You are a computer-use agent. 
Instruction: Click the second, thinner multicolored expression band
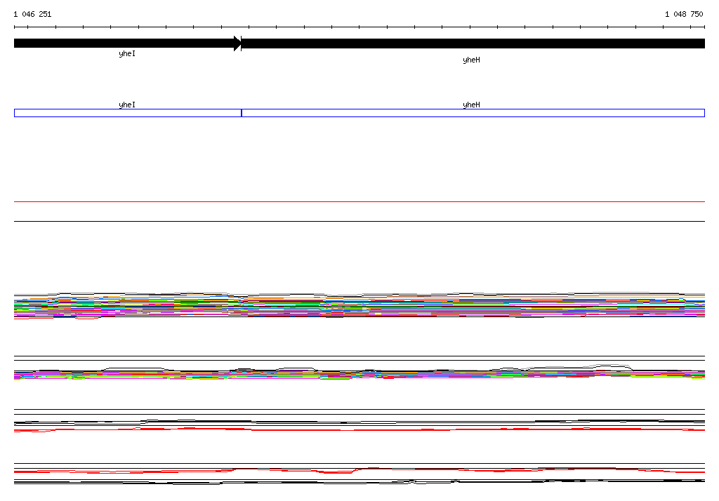point(359,375)
